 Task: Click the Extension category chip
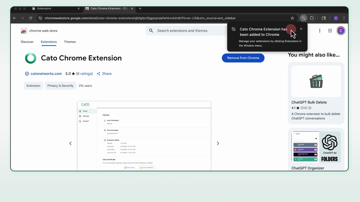33,86
